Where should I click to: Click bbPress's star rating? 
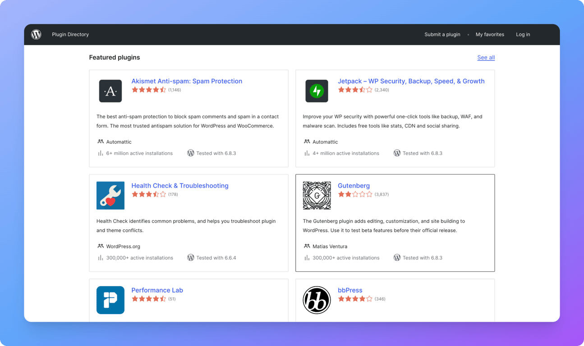click(x=355, y=299)
